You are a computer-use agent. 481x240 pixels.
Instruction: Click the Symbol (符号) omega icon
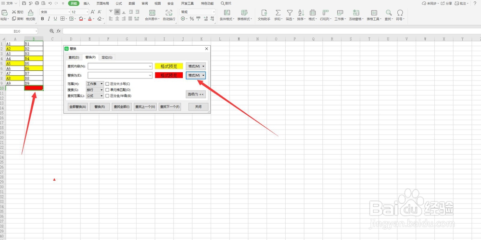pos(400,13)
